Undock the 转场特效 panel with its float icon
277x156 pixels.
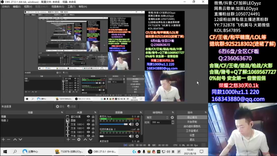(173, 112)
